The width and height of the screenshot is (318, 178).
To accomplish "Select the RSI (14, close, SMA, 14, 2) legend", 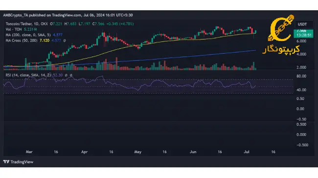I will [28, 75].
